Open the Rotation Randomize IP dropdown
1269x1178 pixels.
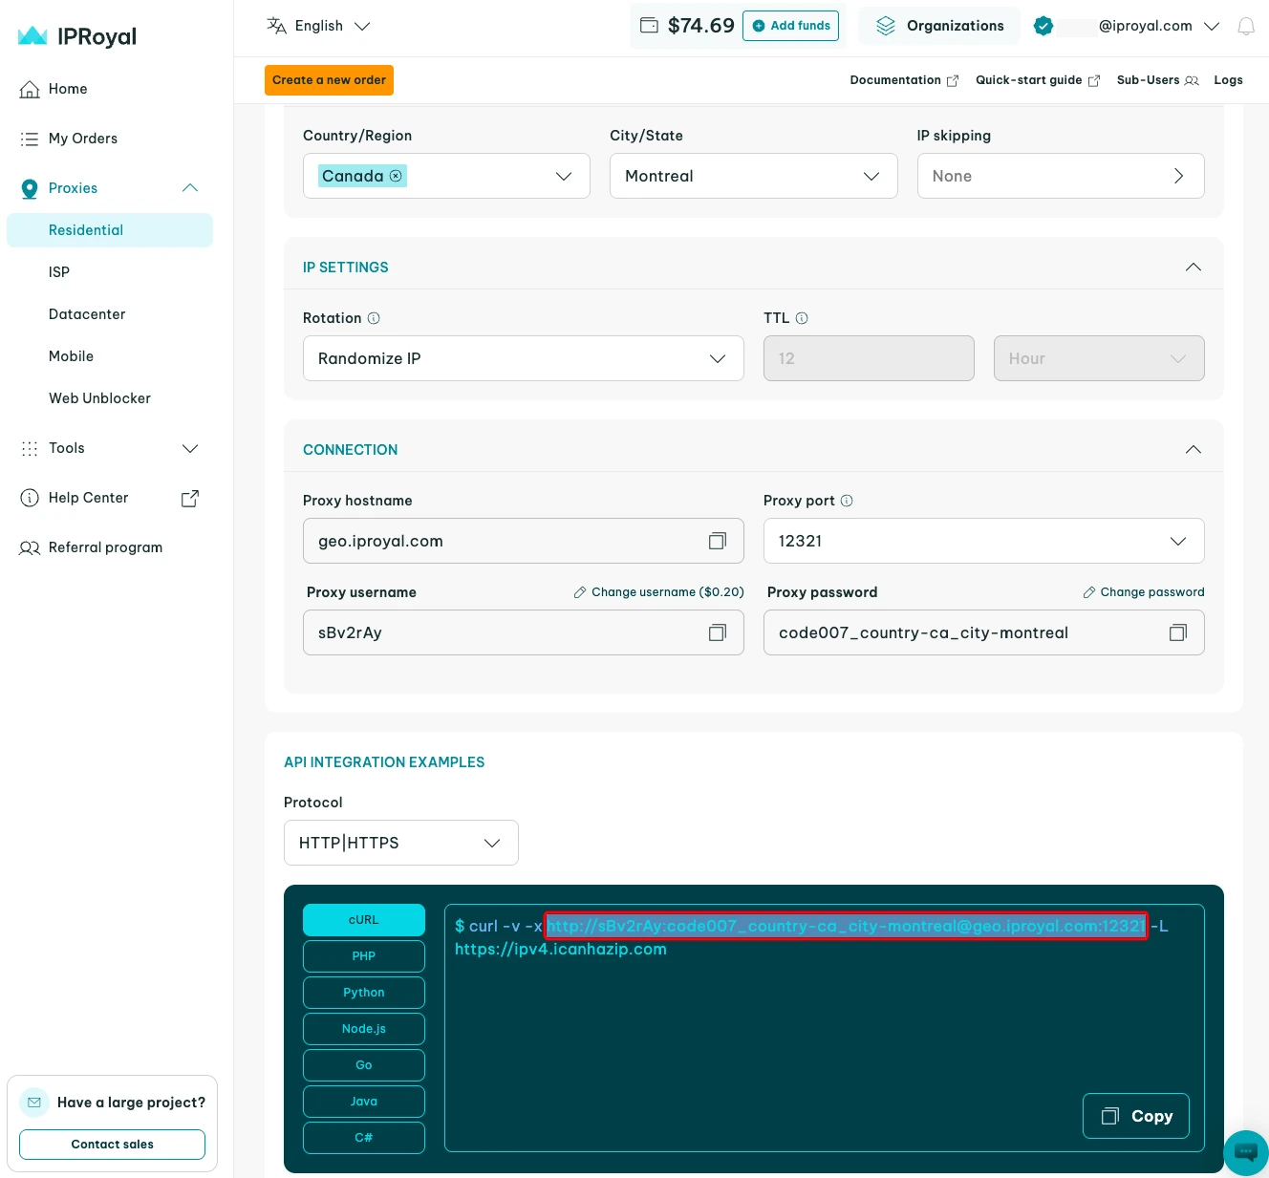point(524,358)
